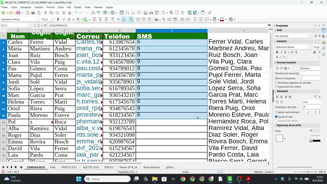
Task: Increase indent icon in formatting toolbar
Action: (195, 19)
